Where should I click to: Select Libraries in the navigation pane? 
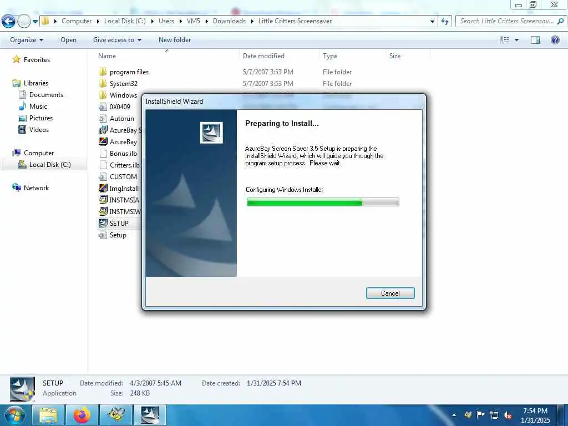coord(36,83)
